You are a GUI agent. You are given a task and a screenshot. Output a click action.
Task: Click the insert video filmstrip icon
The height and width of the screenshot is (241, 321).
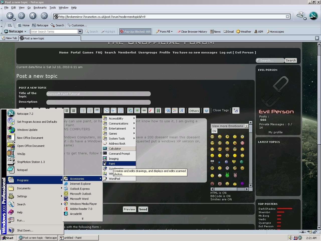point(158,110)
